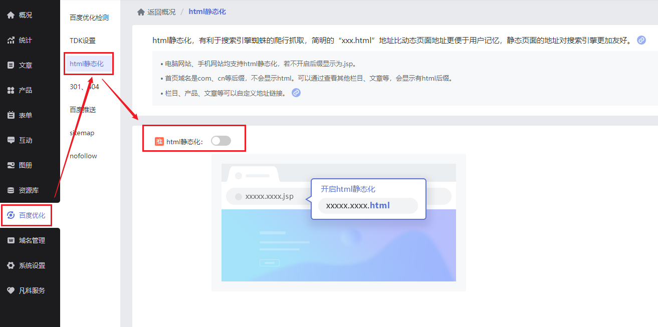The image size is (658, 327).
Task: Click the html静态化 preview illustration
Action: [x=339, y=222]
